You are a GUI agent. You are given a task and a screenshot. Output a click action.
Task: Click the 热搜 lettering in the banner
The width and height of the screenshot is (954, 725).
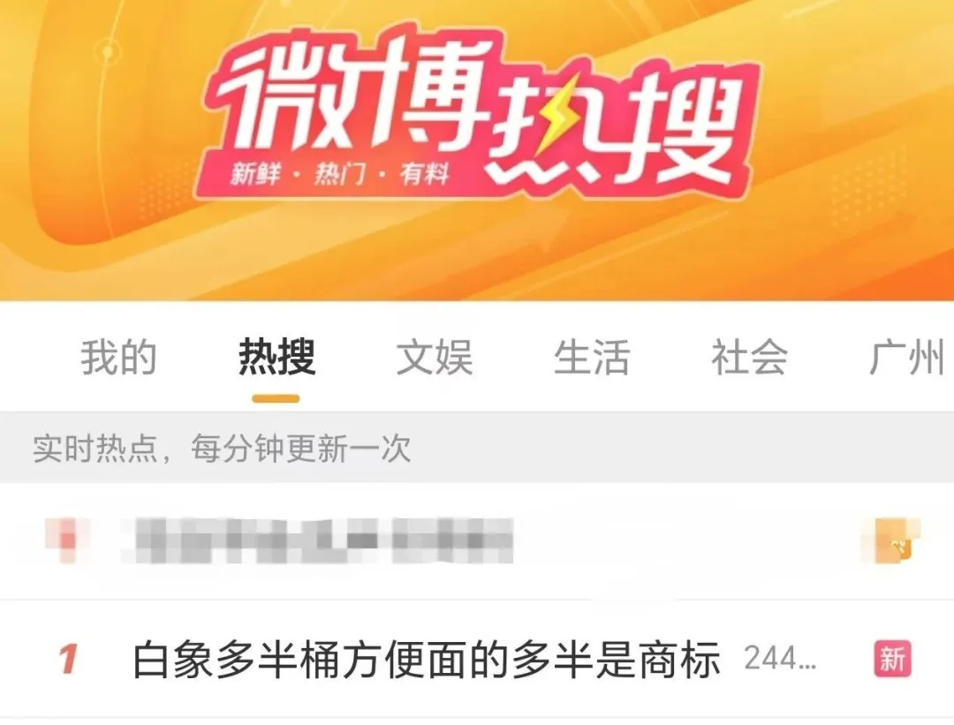(x=615, y=125)
